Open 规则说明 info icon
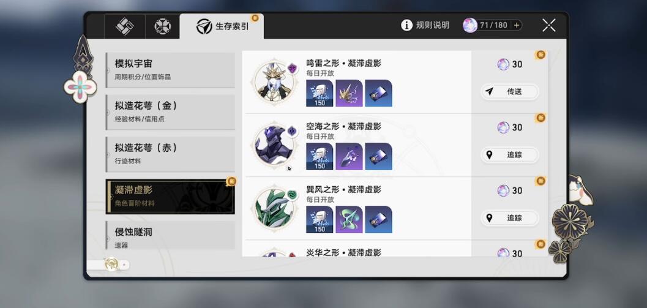Screen dimensions: 647x308 (x=406, y=25)
